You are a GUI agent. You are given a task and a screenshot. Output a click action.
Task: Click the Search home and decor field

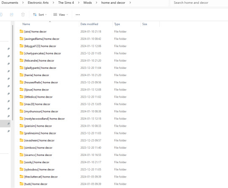pyautogui.click(x=199, y=3)
